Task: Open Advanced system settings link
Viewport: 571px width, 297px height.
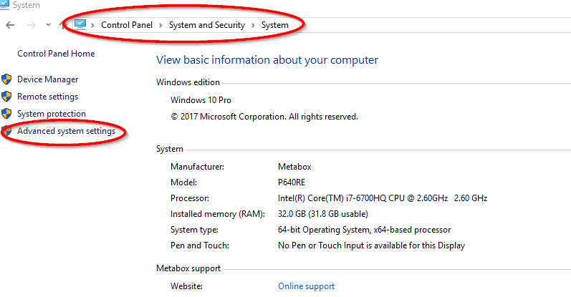Action: point(67,131)
